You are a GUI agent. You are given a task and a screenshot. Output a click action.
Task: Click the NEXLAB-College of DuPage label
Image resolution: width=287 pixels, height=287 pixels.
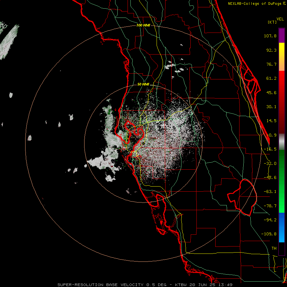click(254, 4)
